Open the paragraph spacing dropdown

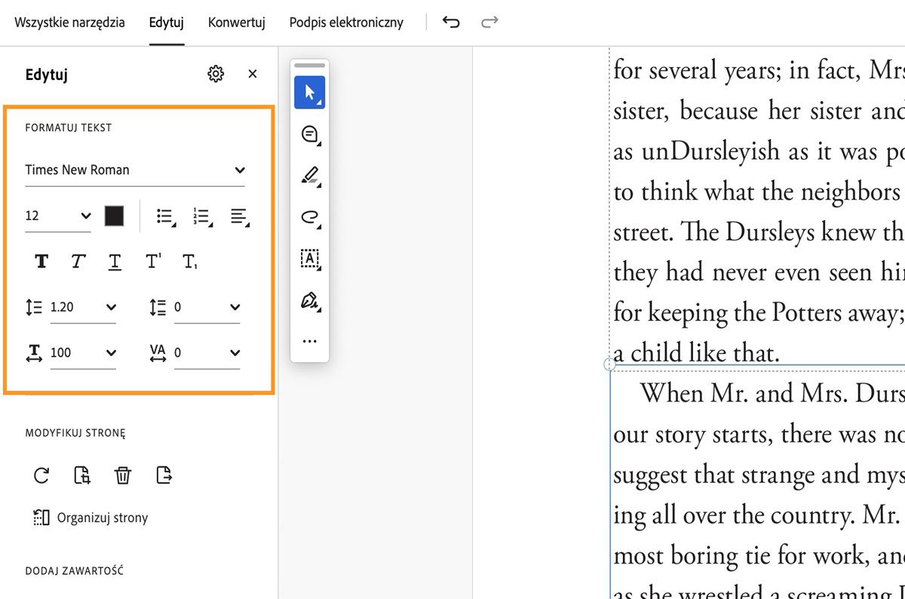pos(207,307)
